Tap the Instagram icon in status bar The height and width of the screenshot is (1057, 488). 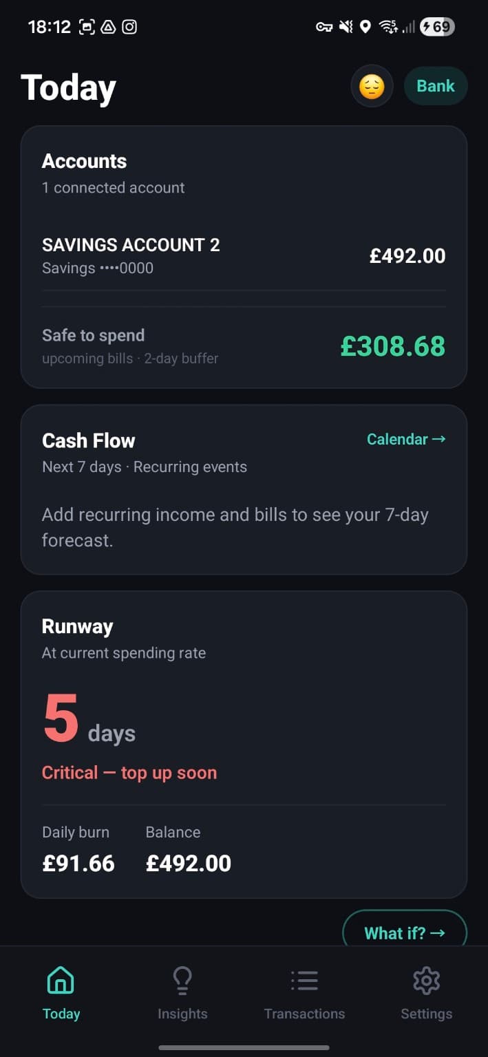pos(129,28)
